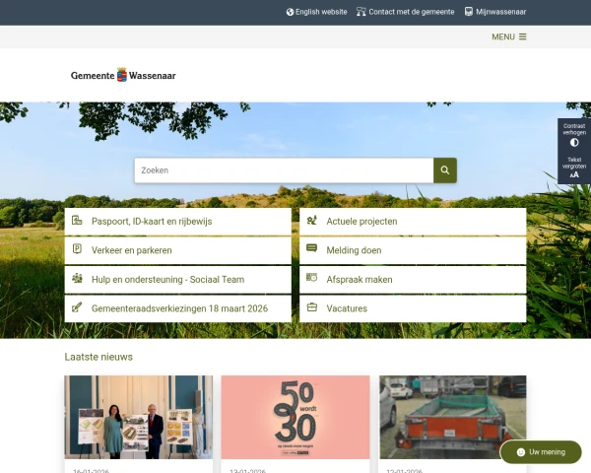Click the passport document icon
591x473 pixels.
pos(77,220)
